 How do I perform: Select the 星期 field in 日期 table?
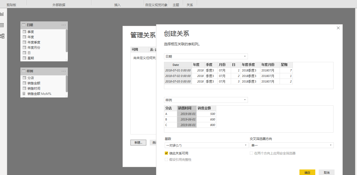[31, 58]
